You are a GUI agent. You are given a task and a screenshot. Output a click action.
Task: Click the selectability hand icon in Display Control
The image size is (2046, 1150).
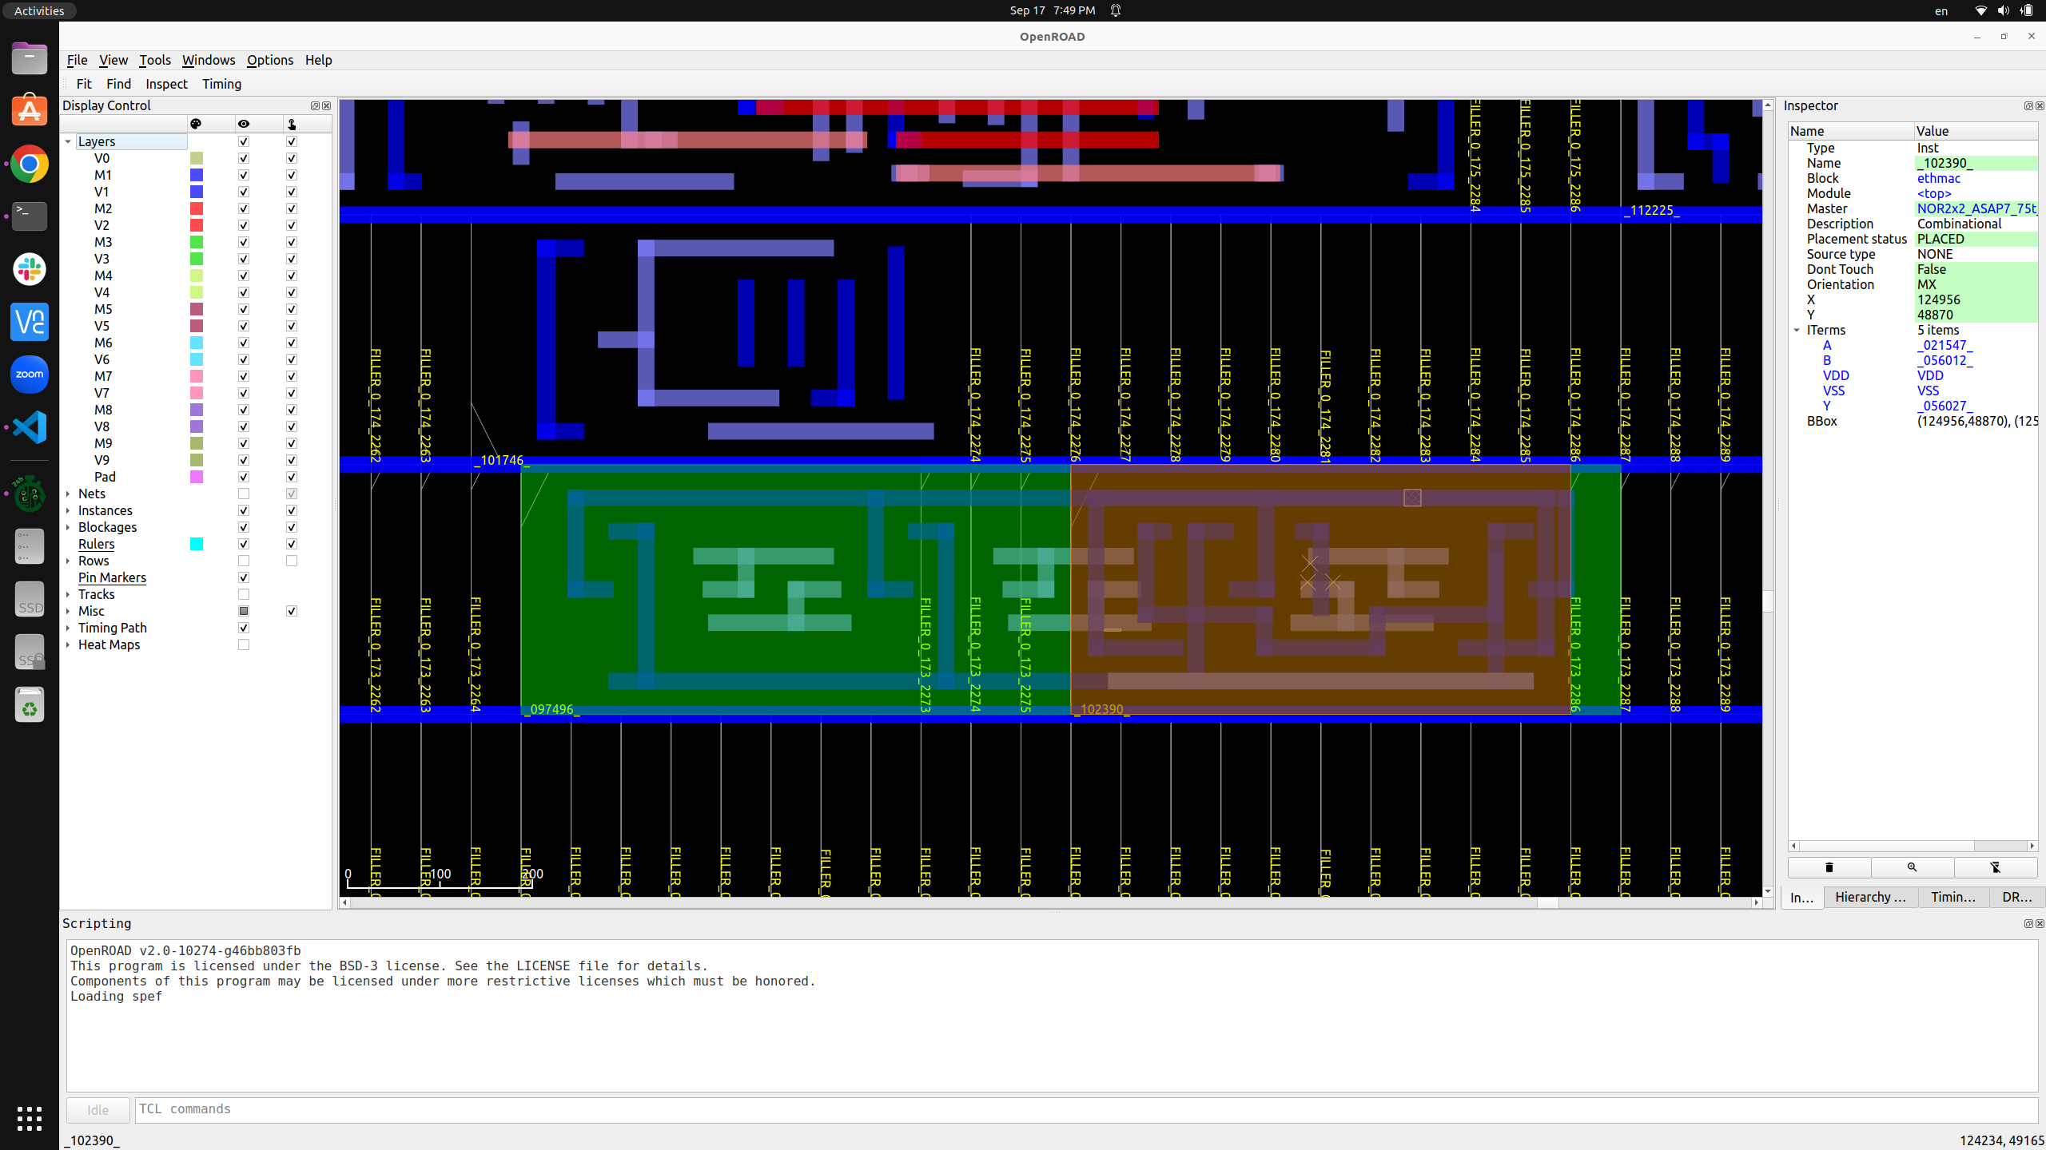point(292,124)
